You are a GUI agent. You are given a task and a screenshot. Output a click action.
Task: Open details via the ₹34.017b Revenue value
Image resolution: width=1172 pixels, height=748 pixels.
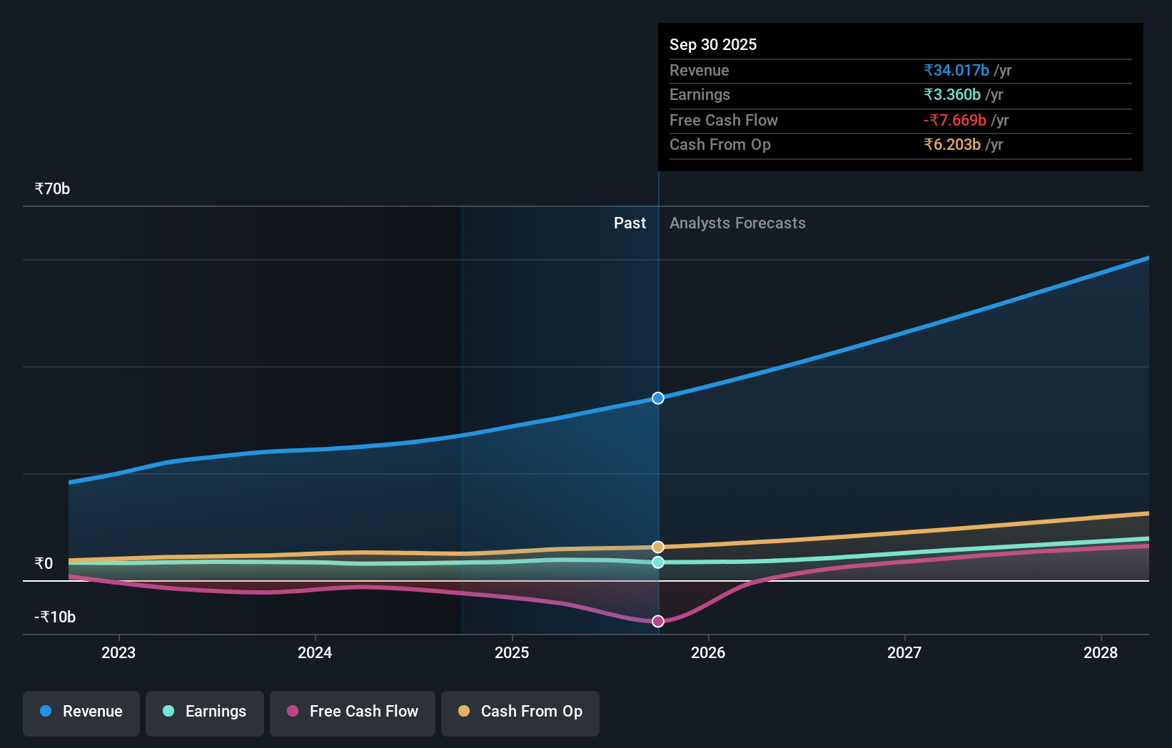(x=956, y=70)
